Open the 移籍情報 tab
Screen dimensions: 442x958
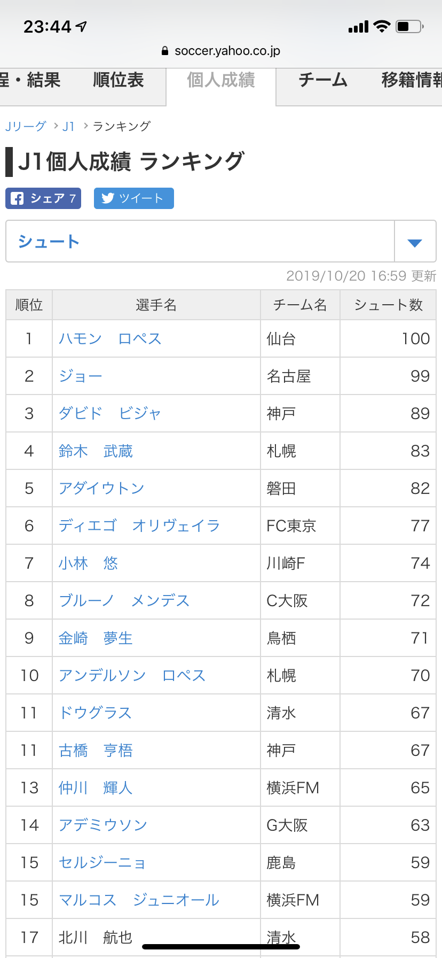coord(411,81)
